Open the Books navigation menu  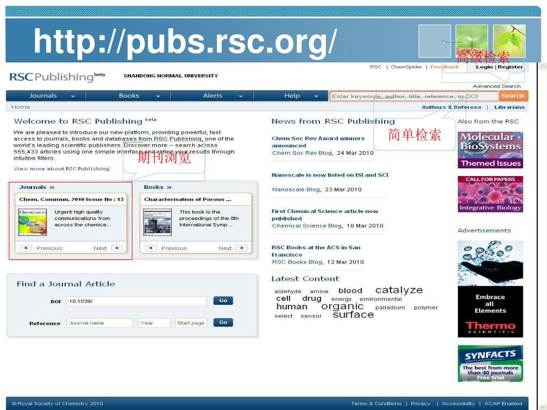coord(129,96)
